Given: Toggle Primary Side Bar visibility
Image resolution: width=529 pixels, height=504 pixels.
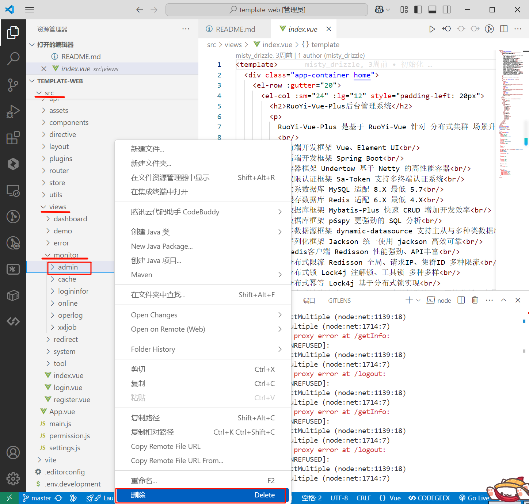Looking at the screenshot, I should (x=418, y=10).
